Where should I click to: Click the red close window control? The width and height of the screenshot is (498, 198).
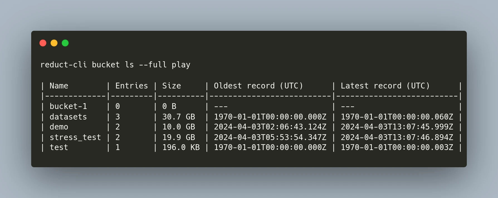tap(43, 43)
